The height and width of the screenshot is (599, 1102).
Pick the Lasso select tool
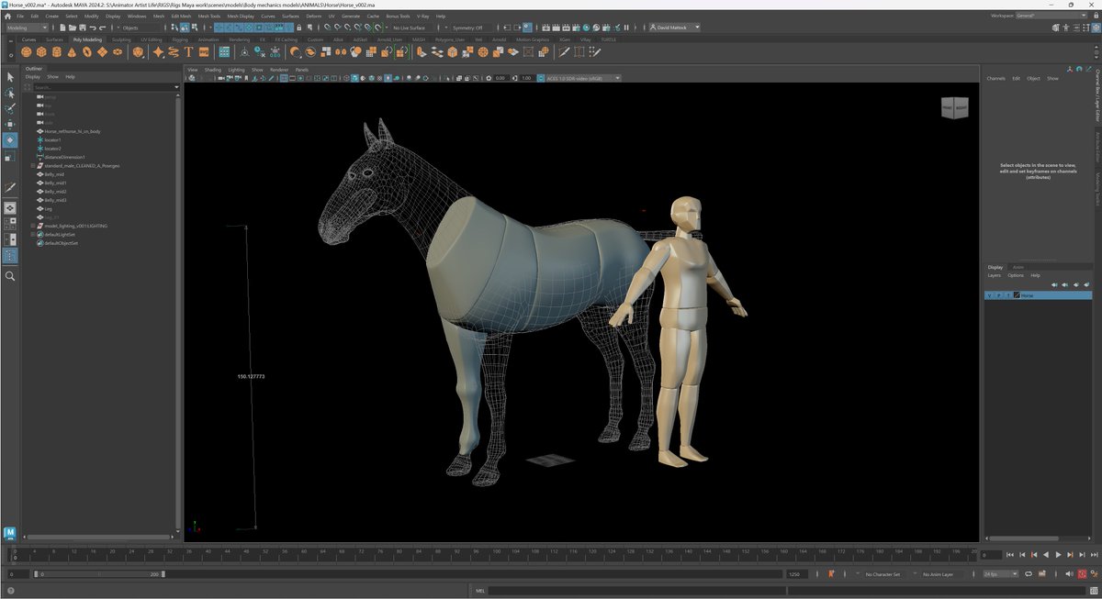10,93
